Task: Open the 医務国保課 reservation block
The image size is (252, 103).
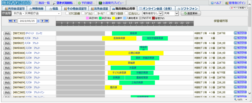Action: coord(119,38)
